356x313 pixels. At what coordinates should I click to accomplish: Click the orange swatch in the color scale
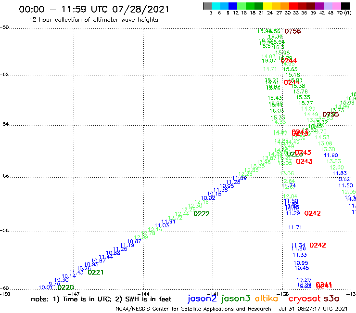(285, 6)
